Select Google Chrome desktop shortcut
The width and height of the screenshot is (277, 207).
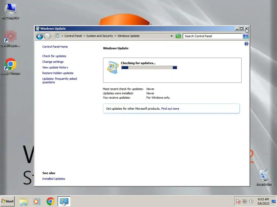[10, 66]
